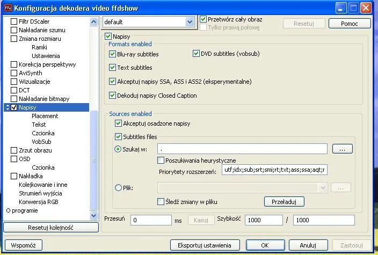
Task: Select Czcionka under Napisy in tree
Action: (43, 133)
